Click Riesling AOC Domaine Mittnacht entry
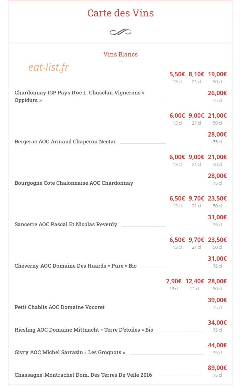Image resolution: width=247 pixels, height=386 pixels. tap(84, 330)
